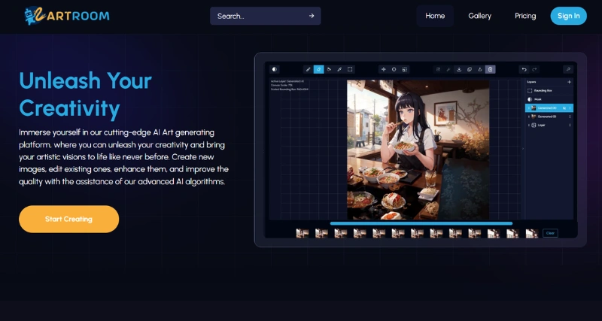Viewport: 602px width, 321px height.
Task: Toggle the contrast theme icon in editor
Action: 275,69
